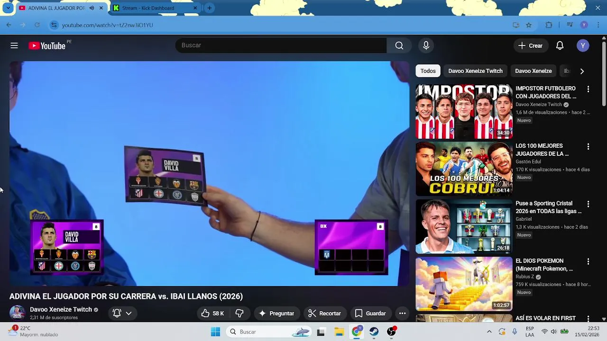This screenshot has width=607, height=341.
Task: Open Impostor Futbolero video thumbnail
Action: pos(464,112)
